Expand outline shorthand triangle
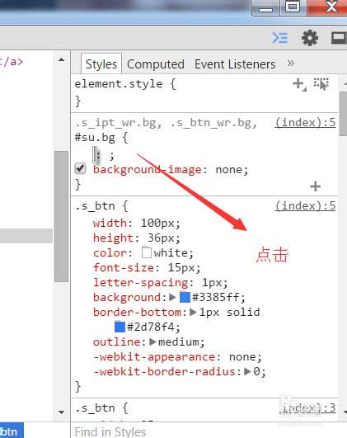 [x=152, y=341]
